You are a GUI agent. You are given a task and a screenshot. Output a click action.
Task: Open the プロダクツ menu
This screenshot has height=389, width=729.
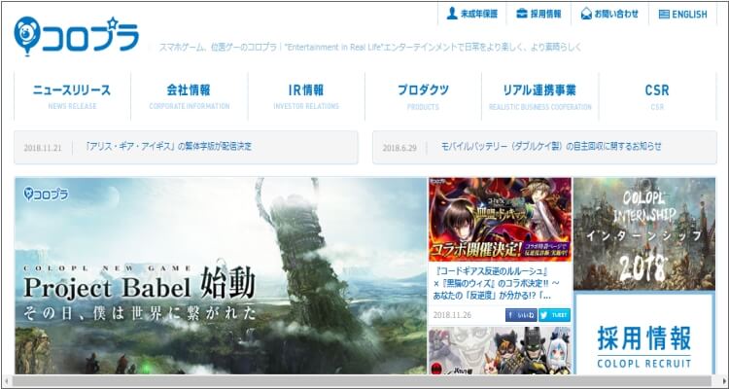pyautogui.click(x=423, y=96)
